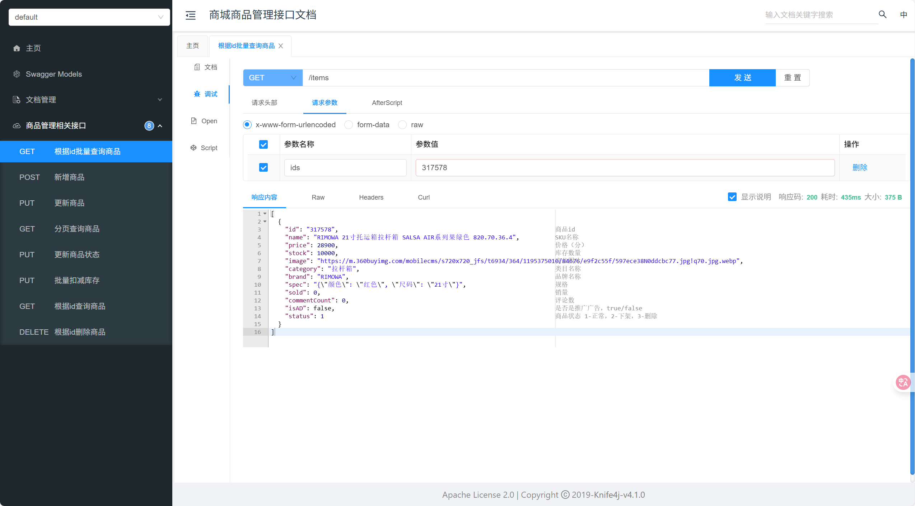Click the ids parameter value field
This screenshot has height=506, width=915.
point(625,168)
